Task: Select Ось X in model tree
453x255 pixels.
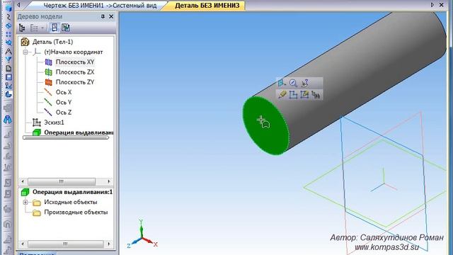Action: click(64, 92)
